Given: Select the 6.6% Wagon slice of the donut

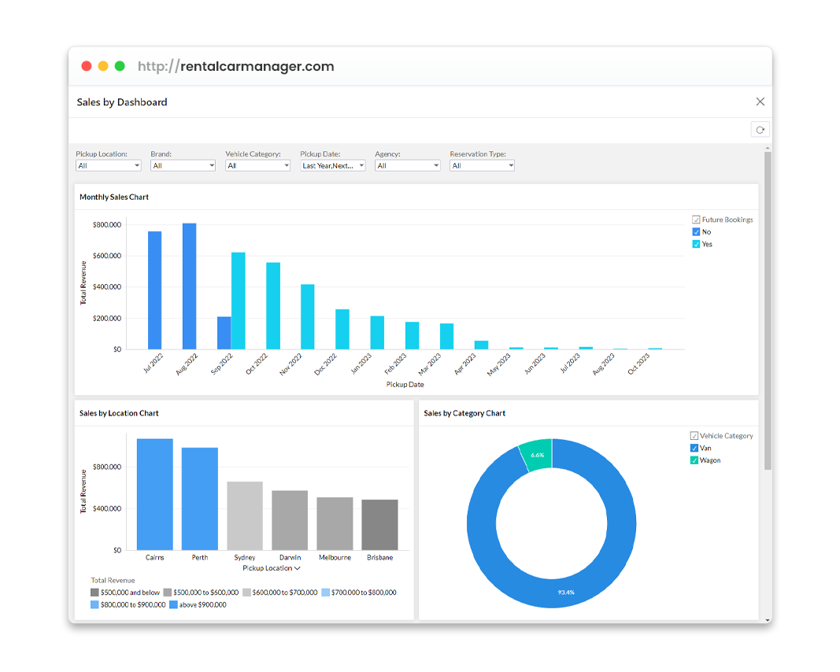Looking at the screenshot, I should 536,456.
